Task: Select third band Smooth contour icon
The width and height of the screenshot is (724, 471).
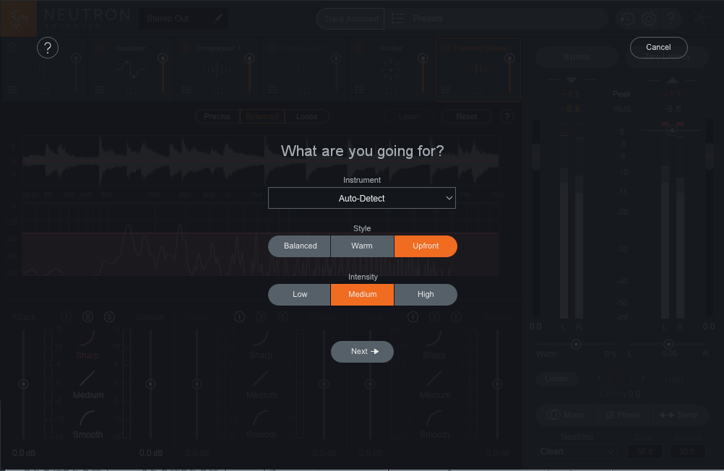Action: click(x=434, y=418)
